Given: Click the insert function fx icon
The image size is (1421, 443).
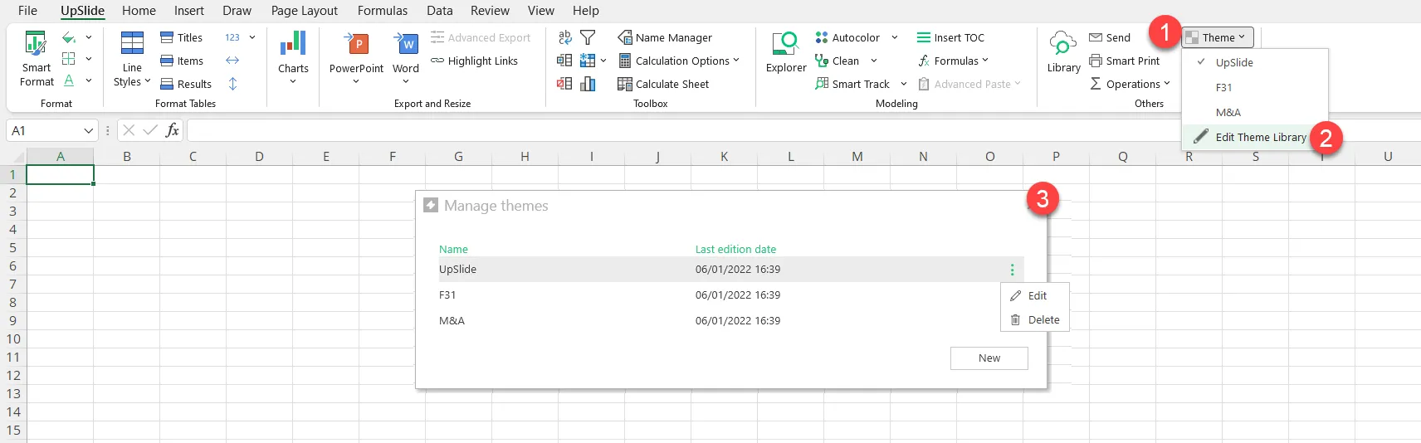Looking at the screenshot, I should pos(173,130).
